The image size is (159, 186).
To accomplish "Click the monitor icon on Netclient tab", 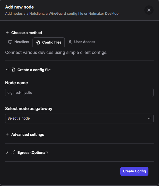I will click(x=10, y=42).
